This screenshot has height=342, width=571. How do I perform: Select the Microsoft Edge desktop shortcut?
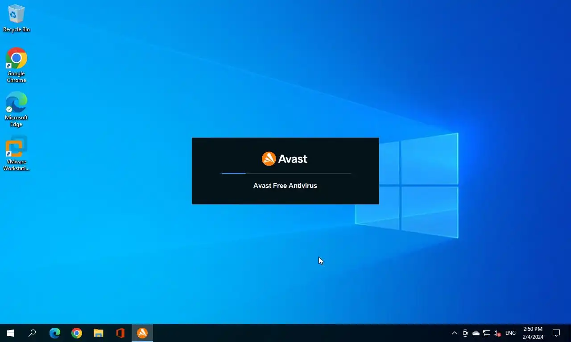[17, 110]
